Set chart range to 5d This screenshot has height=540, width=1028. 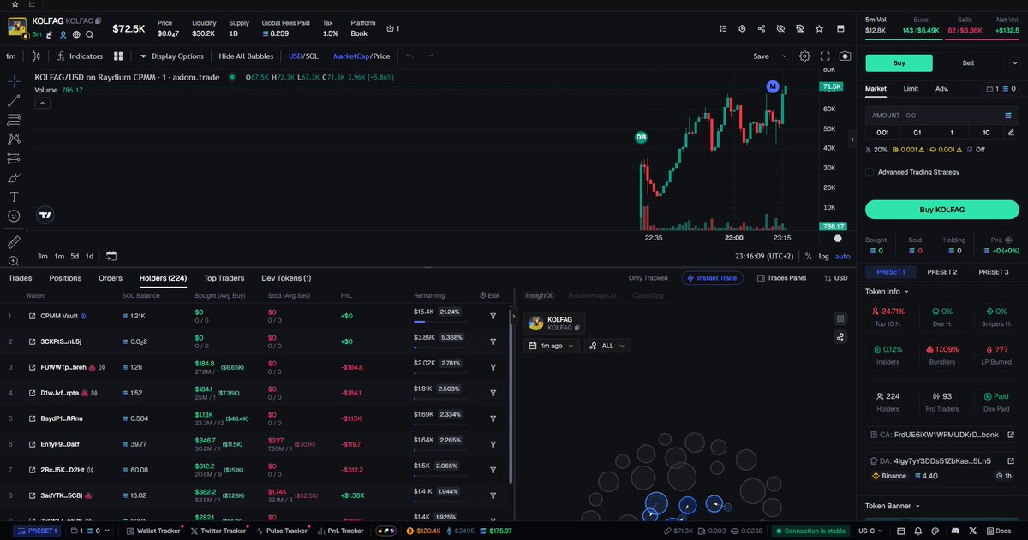[x=75, y=256]
